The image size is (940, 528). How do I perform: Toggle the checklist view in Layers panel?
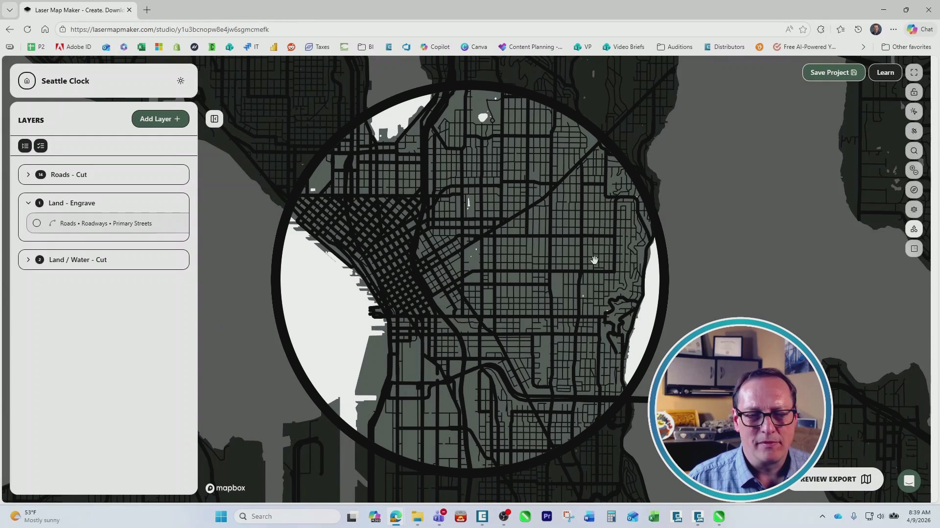point(41,146)
